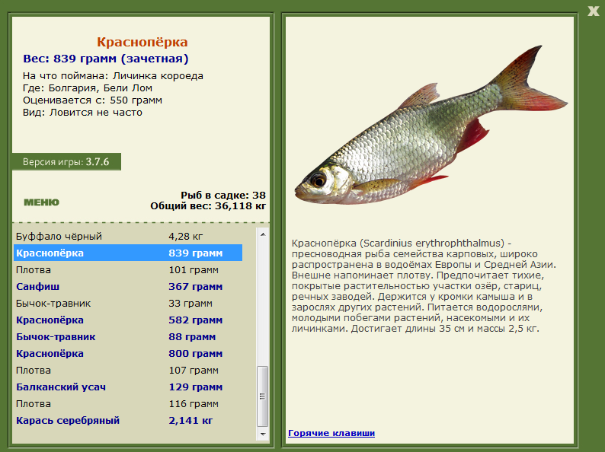Viewport: 605px width, 452px height.
Task: Click the Общий вес: 36,118 кг text
Action: pyautogui.click(x=208, y=205)
